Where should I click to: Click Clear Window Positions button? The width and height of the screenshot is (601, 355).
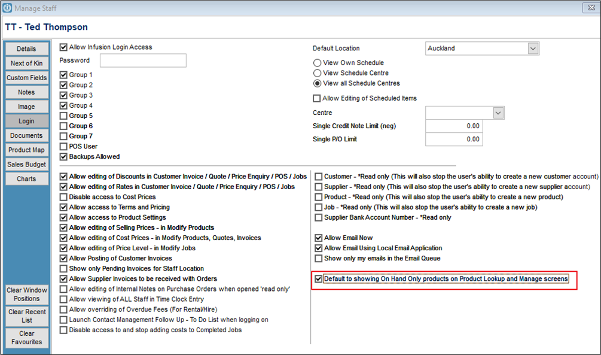(x=27, y=295)
